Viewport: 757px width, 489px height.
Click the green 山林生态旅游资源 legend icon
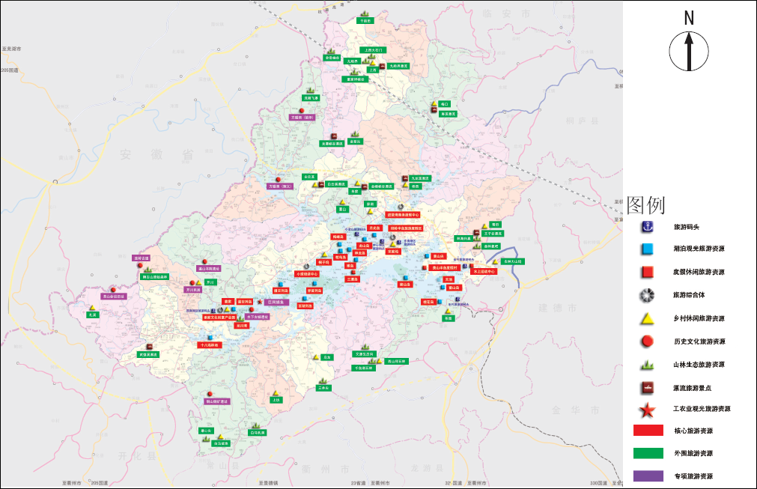click(647, 365)
